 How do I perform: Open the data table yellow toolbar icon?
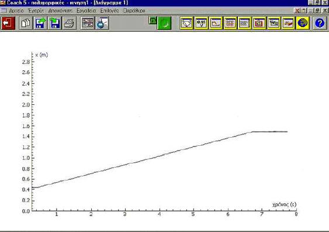[x=230, y=23]
